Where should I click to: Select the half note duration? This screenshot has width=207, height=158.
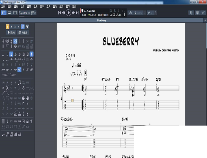point(7,54)
